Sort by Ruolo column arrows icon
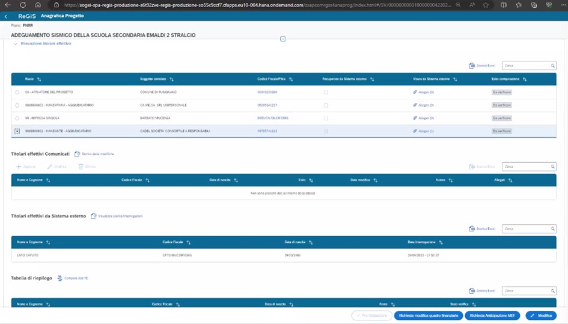Image resolution: width=568 pixels, height=324 pixels. [40, 79]
